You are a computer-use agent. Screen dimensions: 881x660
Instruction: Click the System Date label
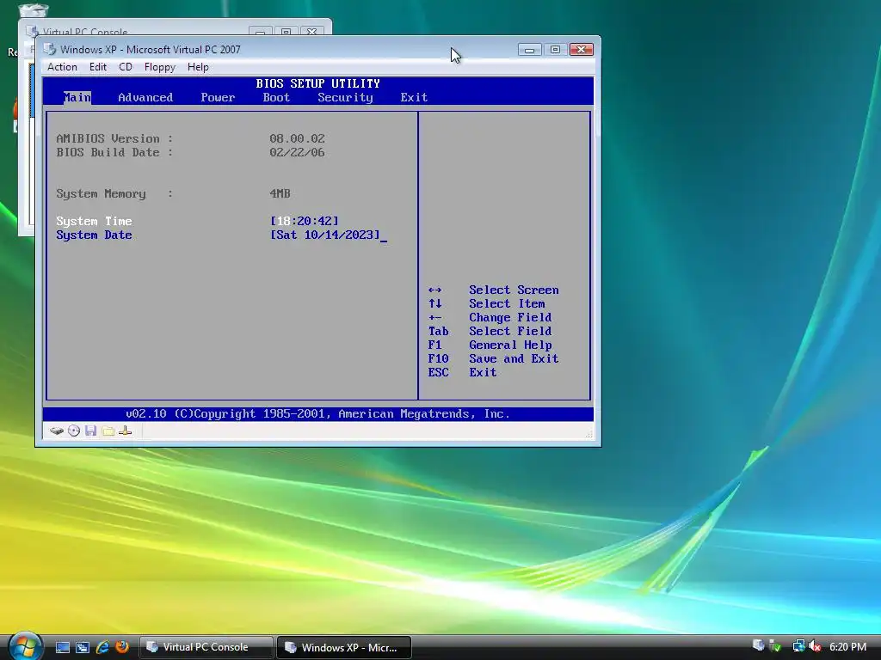[95, 235]
